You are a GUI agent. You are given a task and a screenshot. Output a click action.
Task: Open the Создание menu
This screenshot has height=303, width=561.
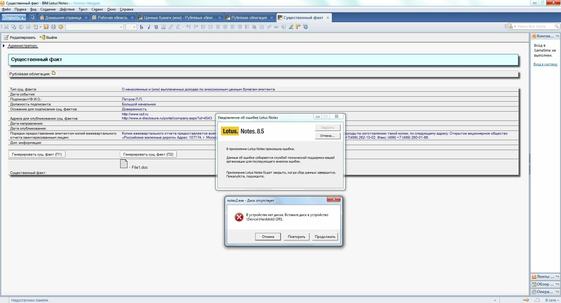coord(48,9)
